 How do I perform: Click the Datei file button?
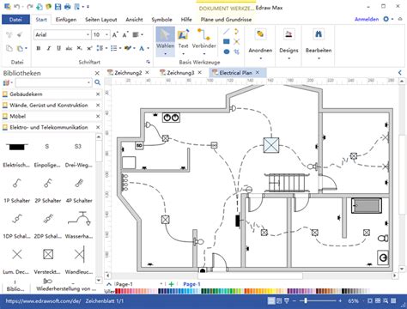[x=15, y=20]
